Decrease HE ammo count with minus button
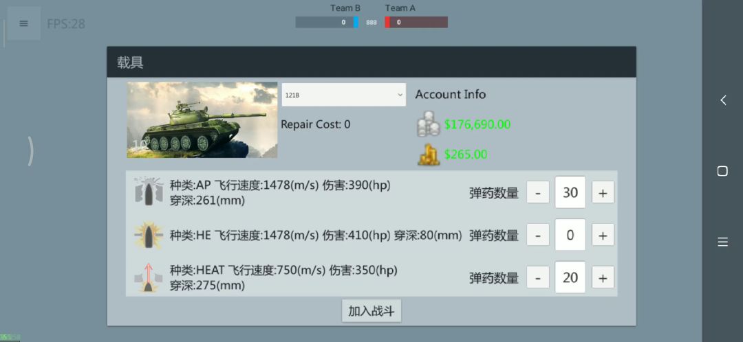The height and width of the screenshot is (342, 743). (x=538, y=236)
